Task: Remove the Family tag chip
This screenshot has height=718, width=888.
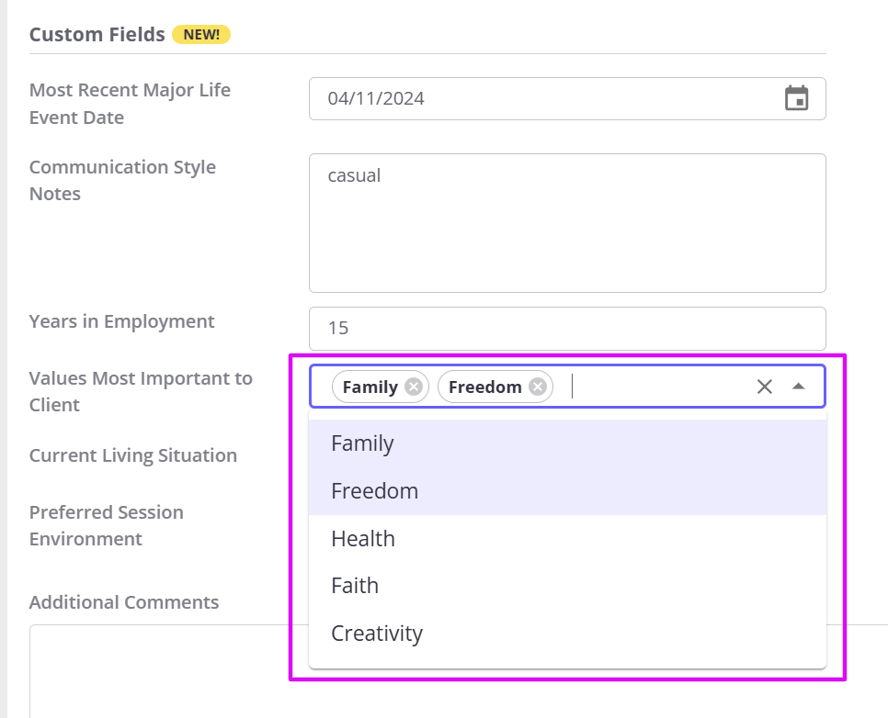Action: [x=416, y=387]
